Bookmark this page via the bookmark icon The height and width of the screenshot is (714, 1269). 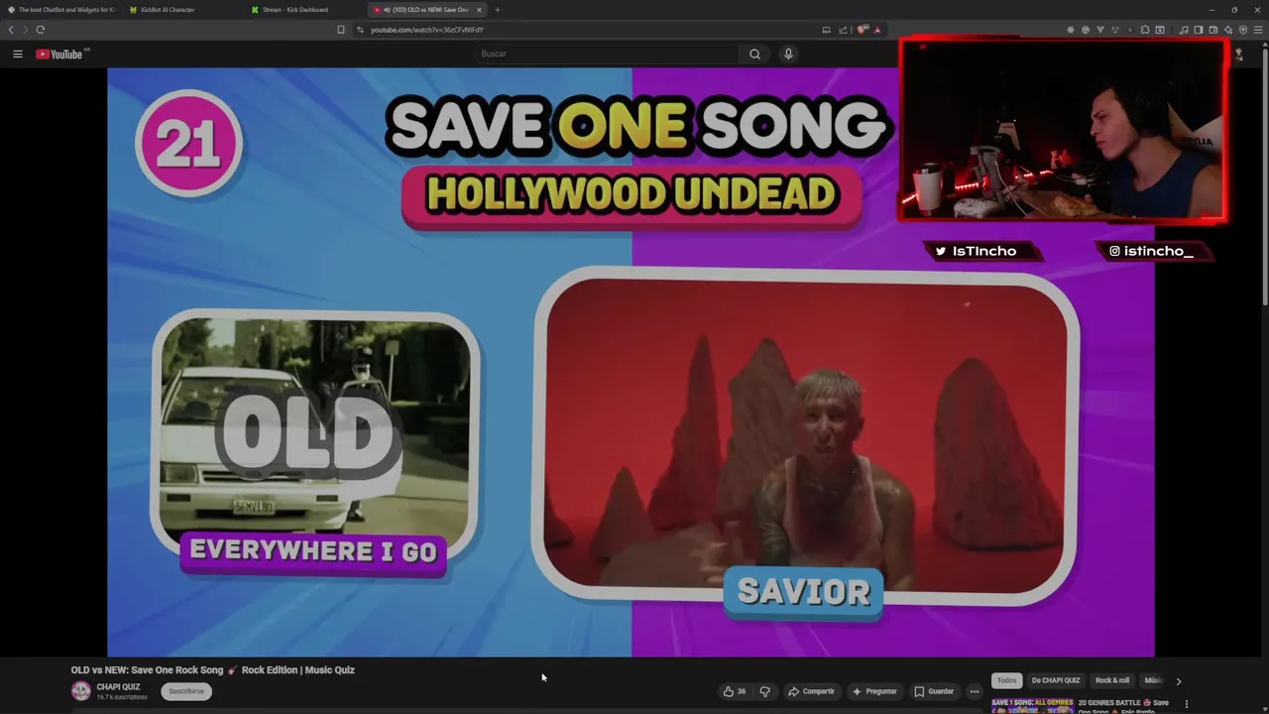coord(341,30)
